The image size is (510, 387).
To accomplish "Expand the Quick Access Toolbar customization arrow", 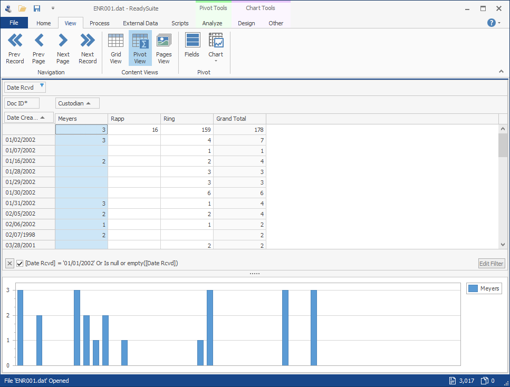I will coord(52,8).
